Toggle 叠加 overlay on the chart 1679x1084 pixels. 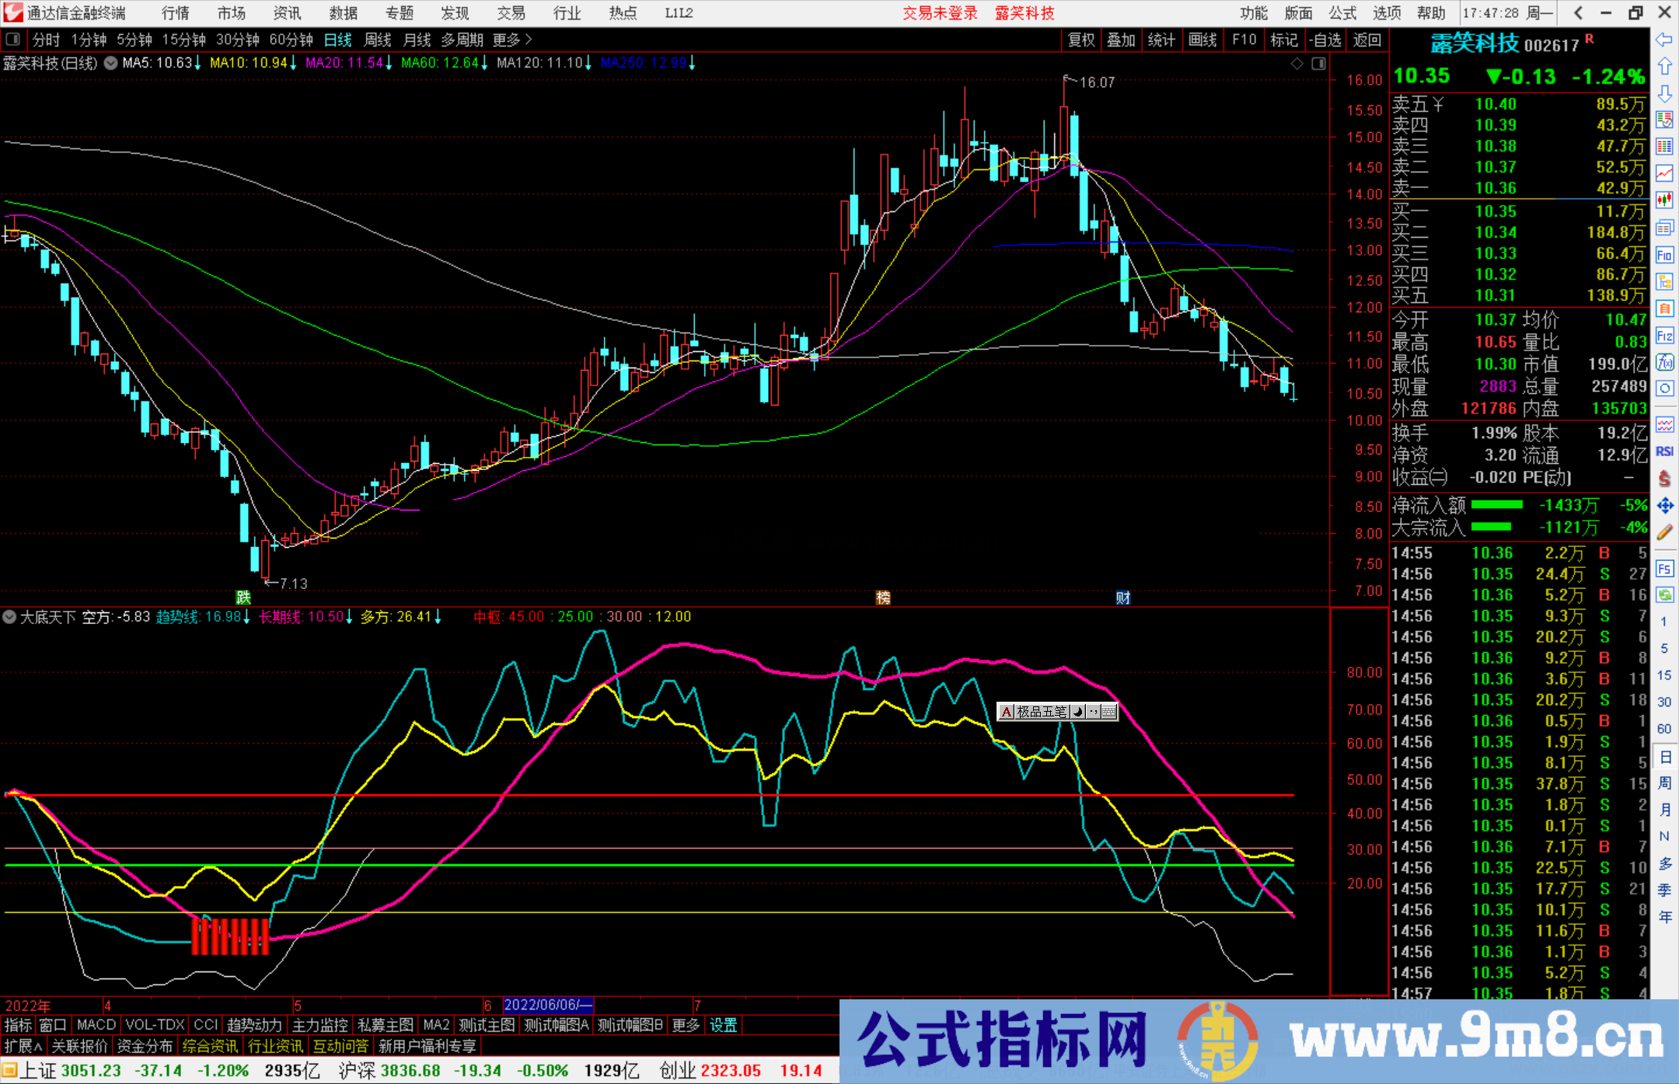pos(1122,40)
